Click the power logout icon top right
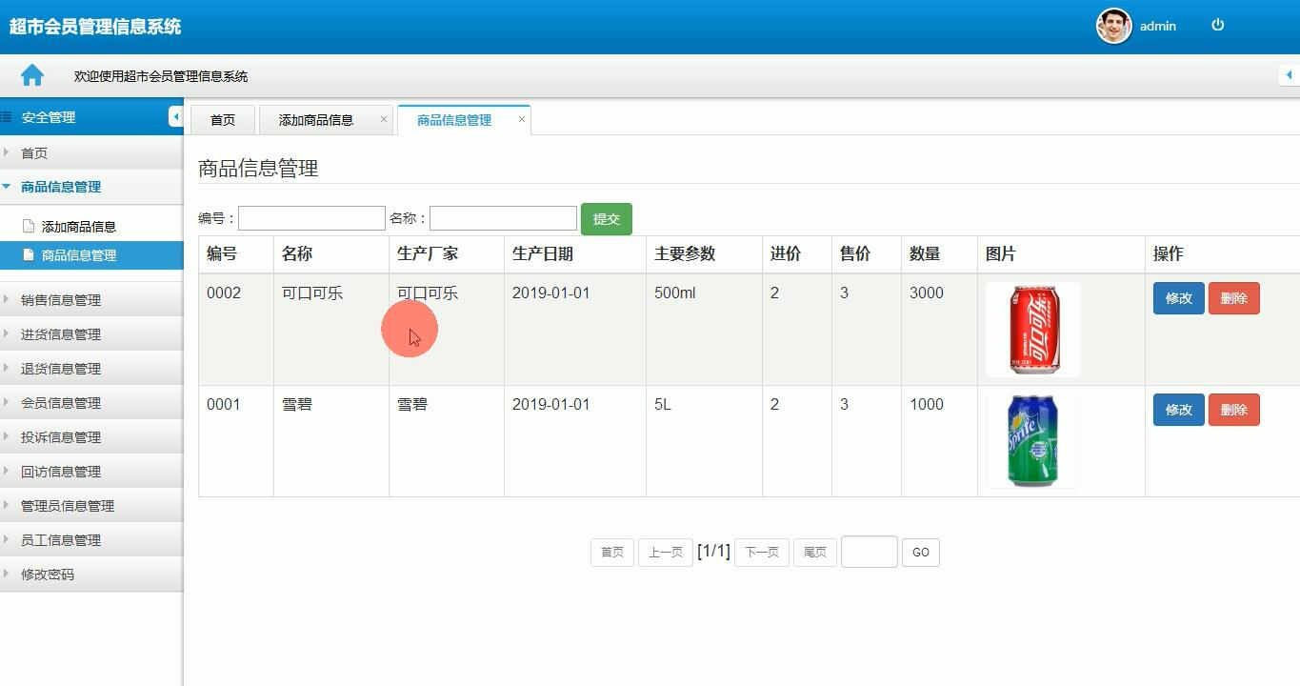The width and height of the screenshot is (1300, 686). click(1217, 26)
